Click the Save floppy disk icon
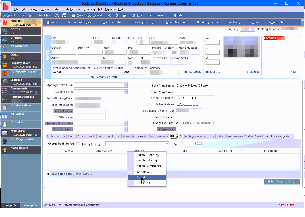 click(74, 15)
